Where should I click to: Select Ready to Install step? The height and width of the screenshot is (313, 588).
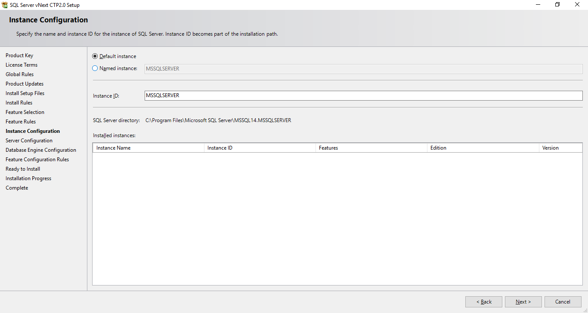click(23, 169)
